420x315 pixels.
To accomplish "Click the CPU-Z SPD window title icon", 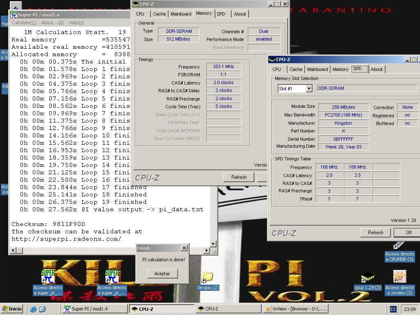I will pyautogui.click(x=272, y=59).
